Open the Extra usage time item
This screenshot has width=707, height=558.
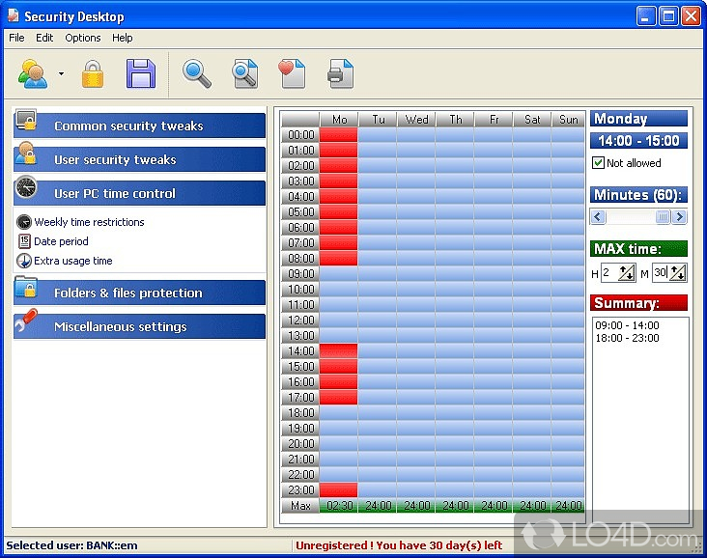pyautogui.click(x=72, y=261)
